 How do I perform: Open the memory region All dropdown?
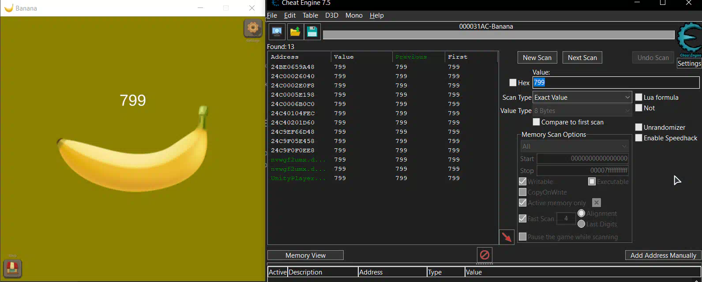(x=574, y=146)
